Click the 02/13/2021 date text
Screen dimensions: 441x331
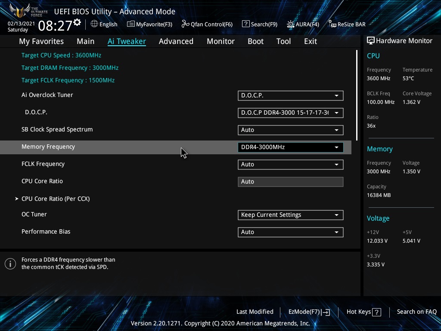22,24
